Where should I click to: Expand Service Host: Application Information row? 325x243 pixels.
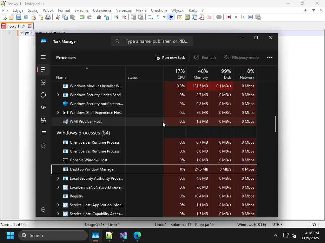[58, 205]
